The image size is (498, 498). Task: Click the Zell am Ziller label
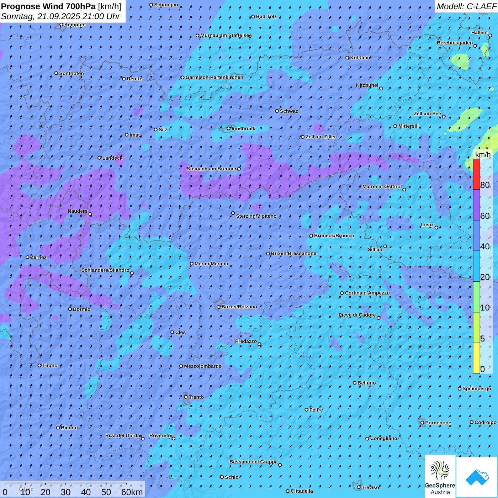(321, 137)
